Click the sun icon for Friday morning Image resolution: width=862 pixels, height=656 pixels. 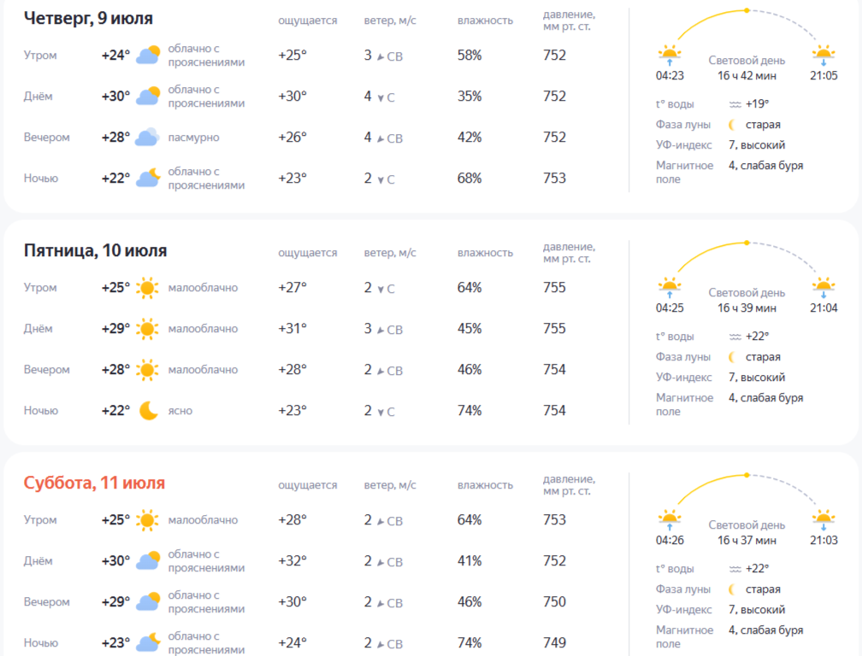pyautogui.click(x=147, y=288)
